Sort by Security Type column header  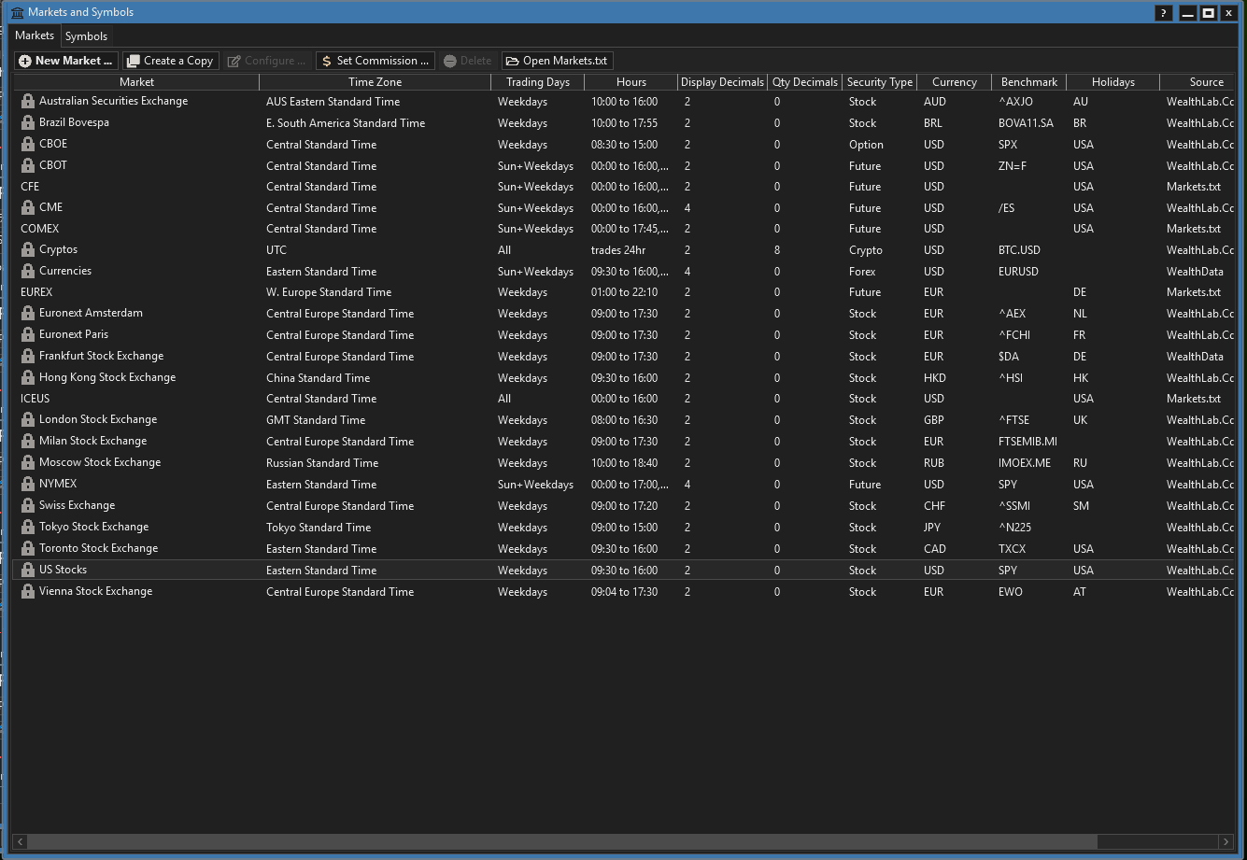tap(879, 82)
